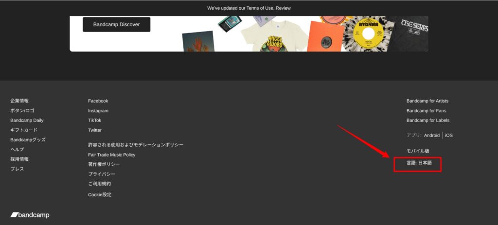Image resolution: width=498 pixels, height=225 pixels.
Task: Open the Twitter link
Action: tap(95, 130)
